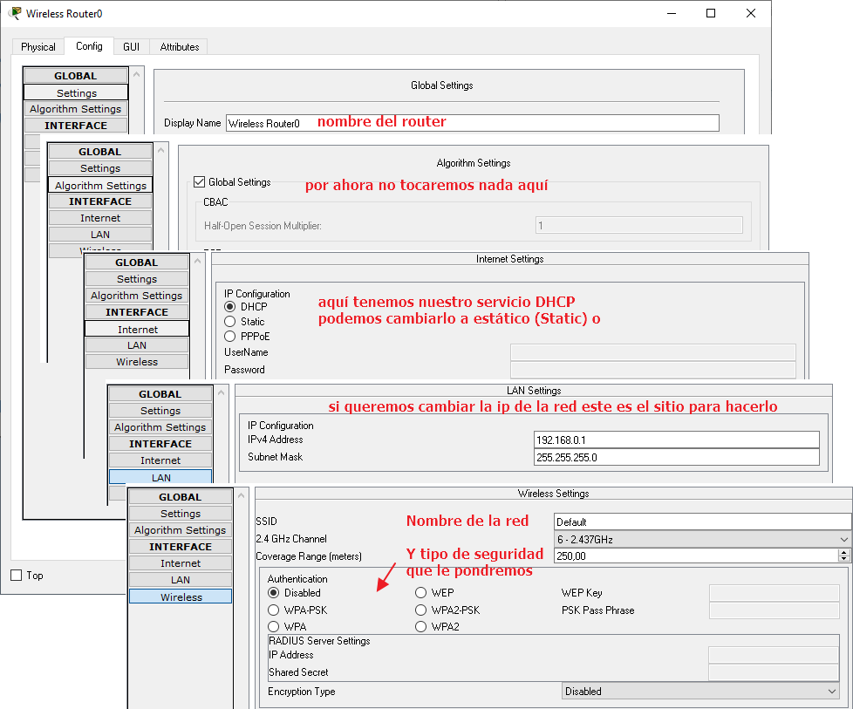Increase Coverage Range with the spinner arrow
Screen dimensions: 853x709
(843, 552)
